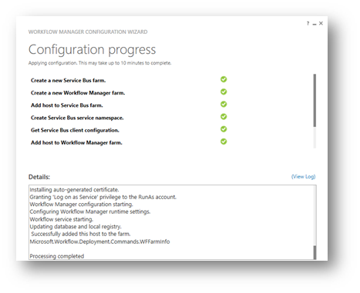This screenshot has height=293, width=360.
Task: Click 'Workflow Manager configuration starting.' log line
Action: [x=81, y=205]
